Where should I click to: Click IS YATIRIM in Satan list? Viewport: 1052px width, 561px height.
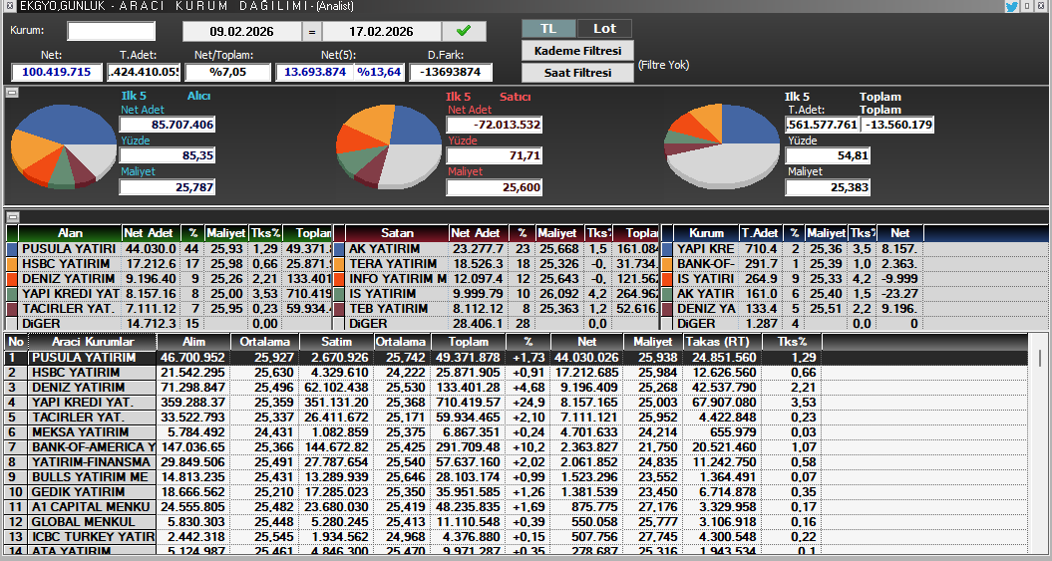pos(383,294)
